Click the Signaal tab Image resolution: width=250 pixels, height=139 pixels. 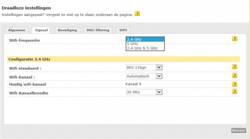(42, 30)
